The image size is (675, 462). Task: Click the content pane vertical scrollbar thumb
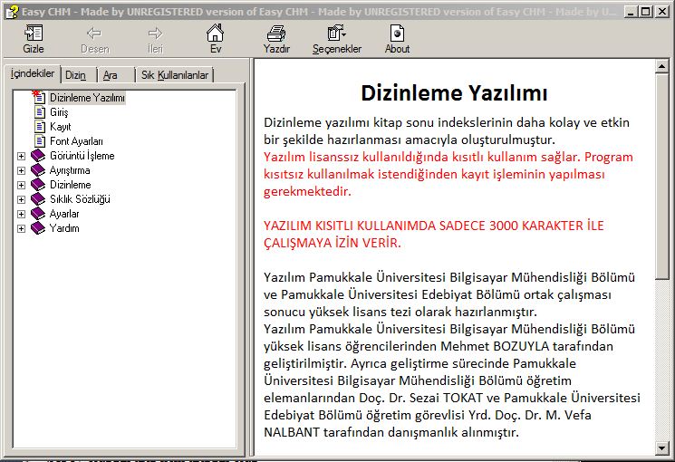click(661, 177)
